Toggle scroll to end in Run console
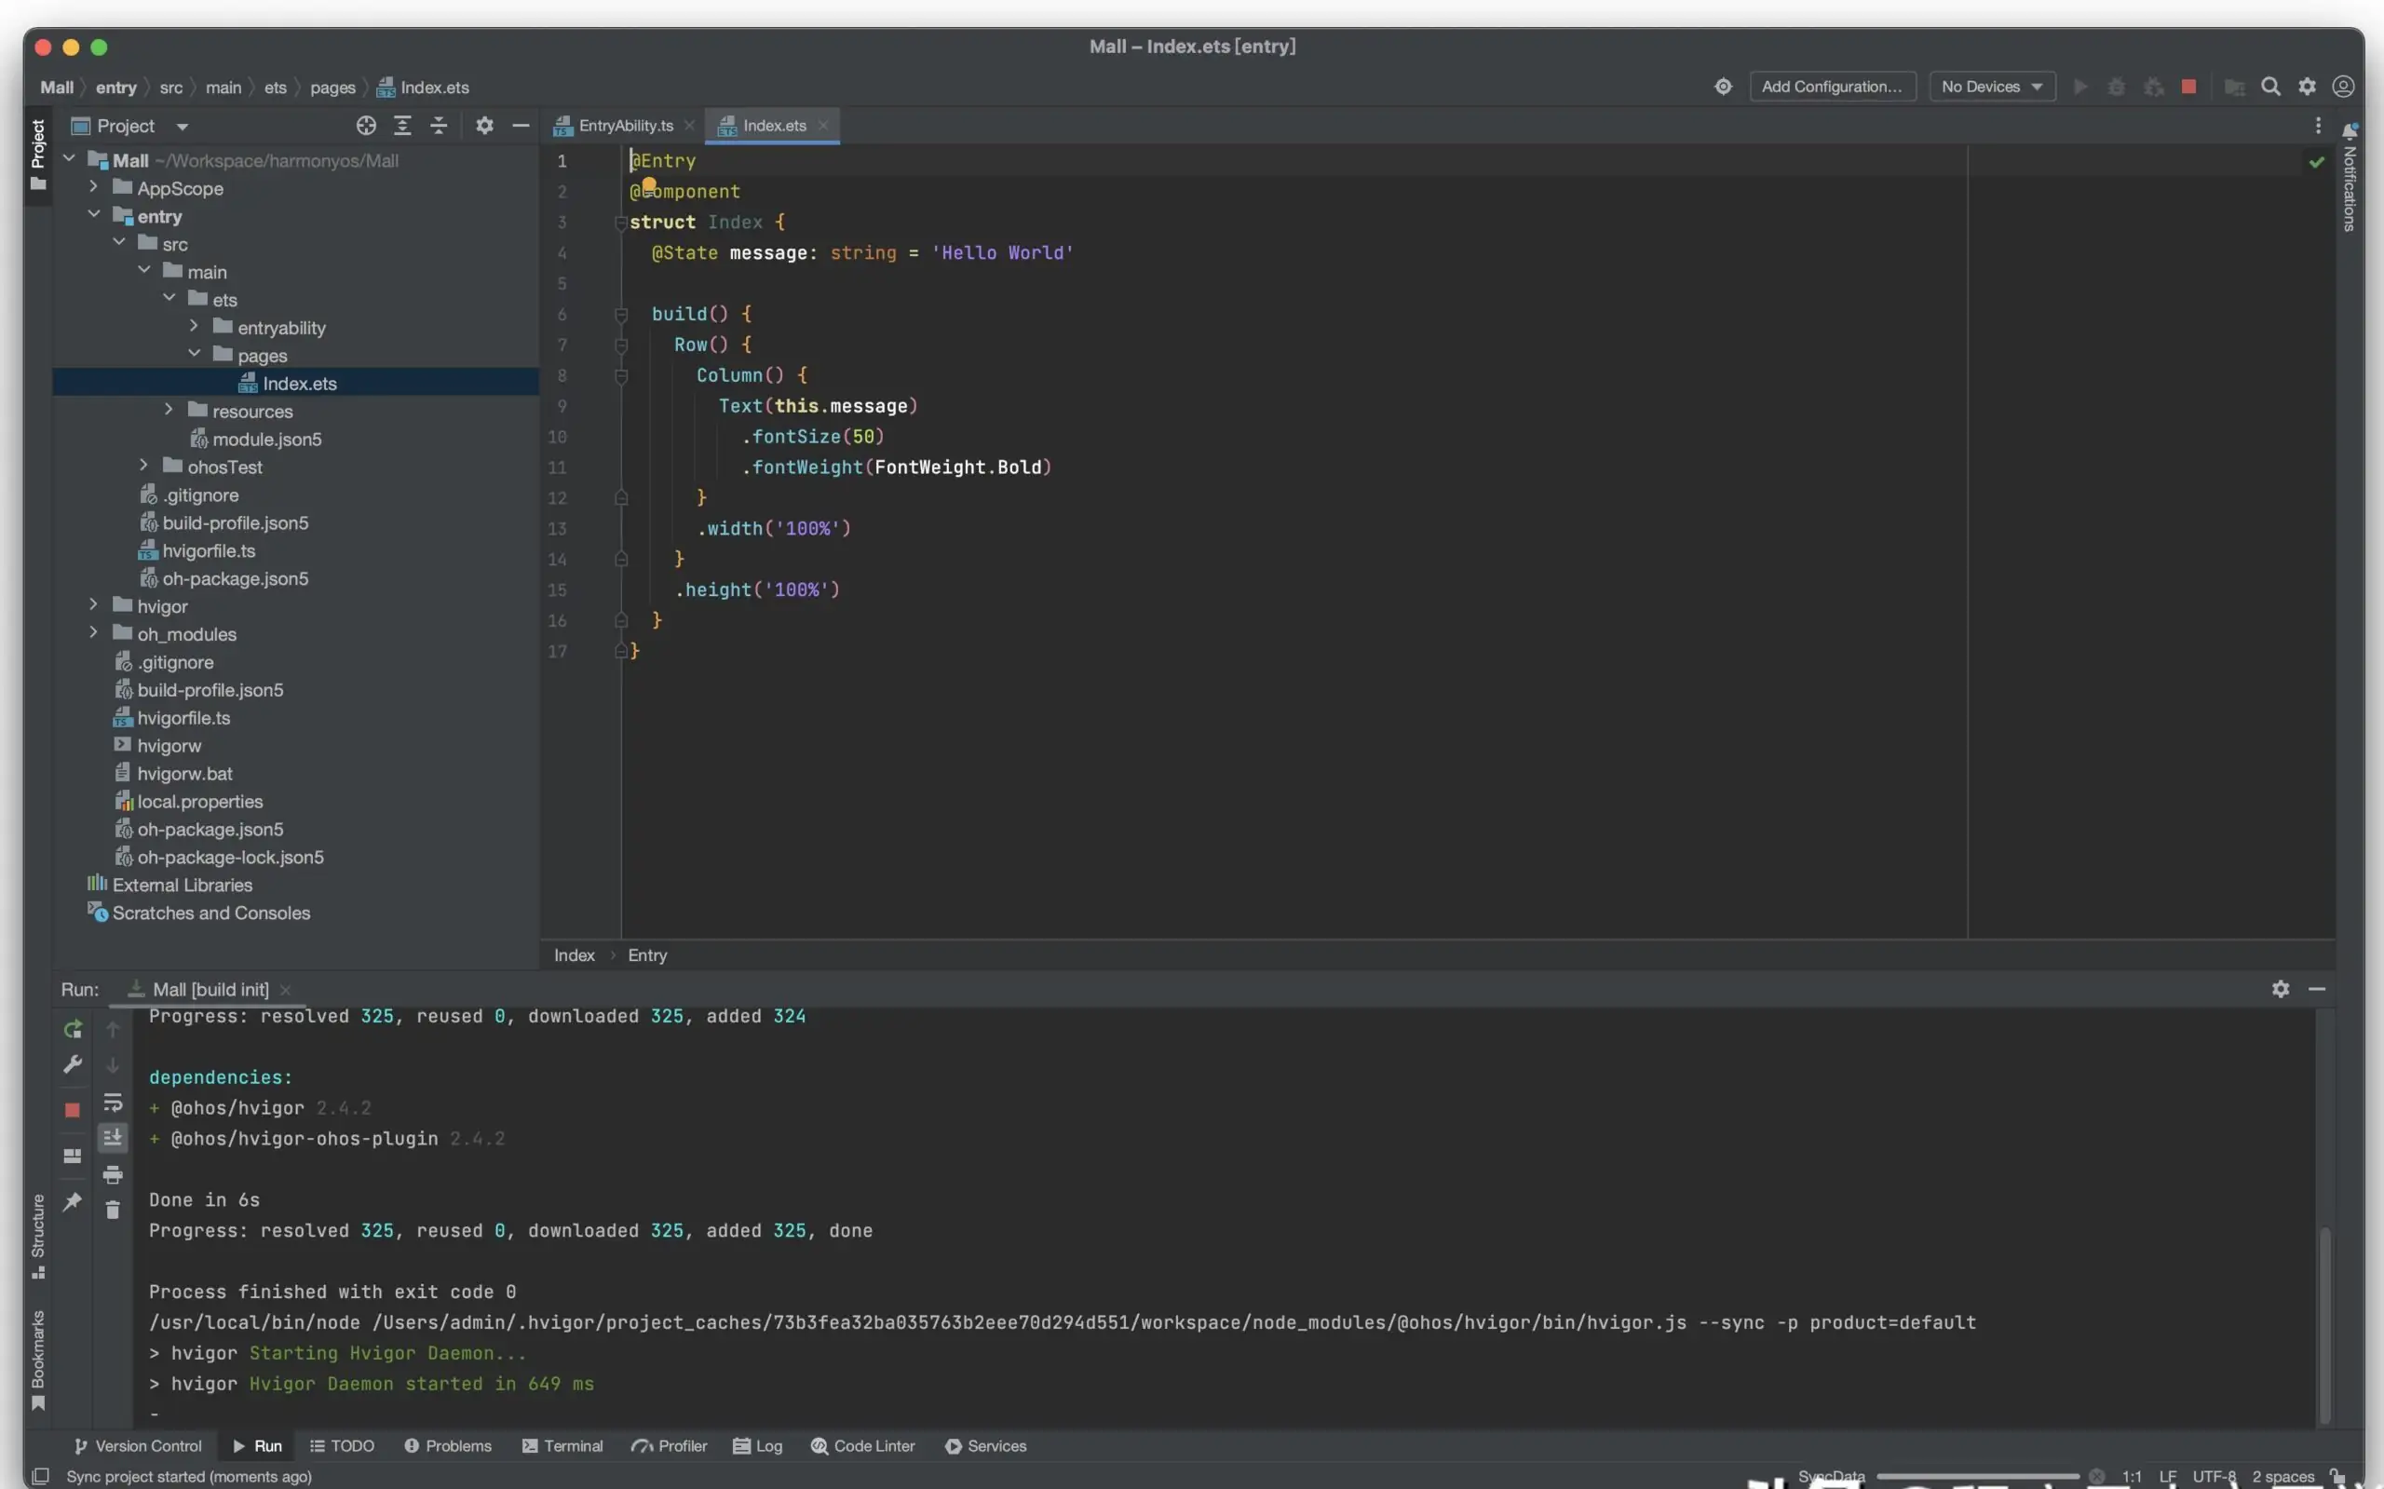Viewport: 2384px width, 1489px height. pyautogui.click(x=113, y=1137)
